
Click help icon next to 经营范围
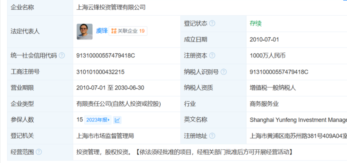coord(39,152)
